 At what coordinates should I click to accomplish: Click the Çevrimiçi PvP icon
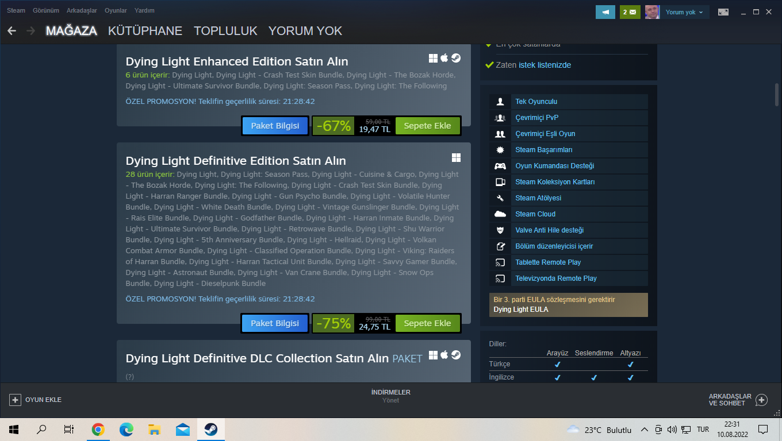point(500,118)
